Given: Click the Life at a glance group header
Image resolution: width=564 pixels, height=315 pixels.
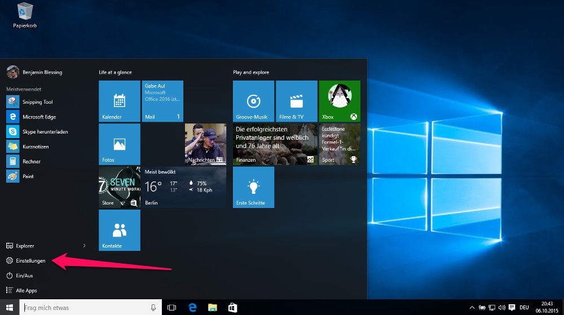Looking at the screenshot, I should pos(115,72).
